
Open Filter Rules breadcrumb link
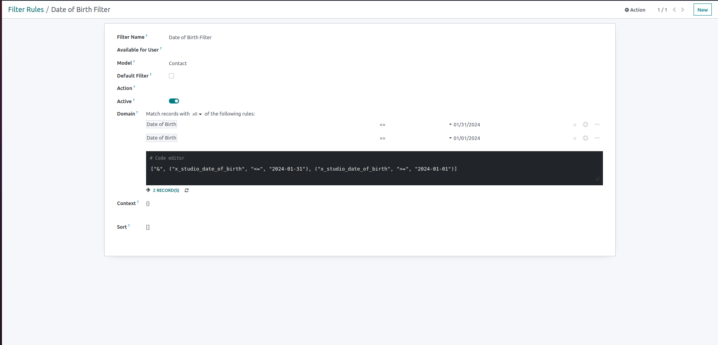[26, 9]
